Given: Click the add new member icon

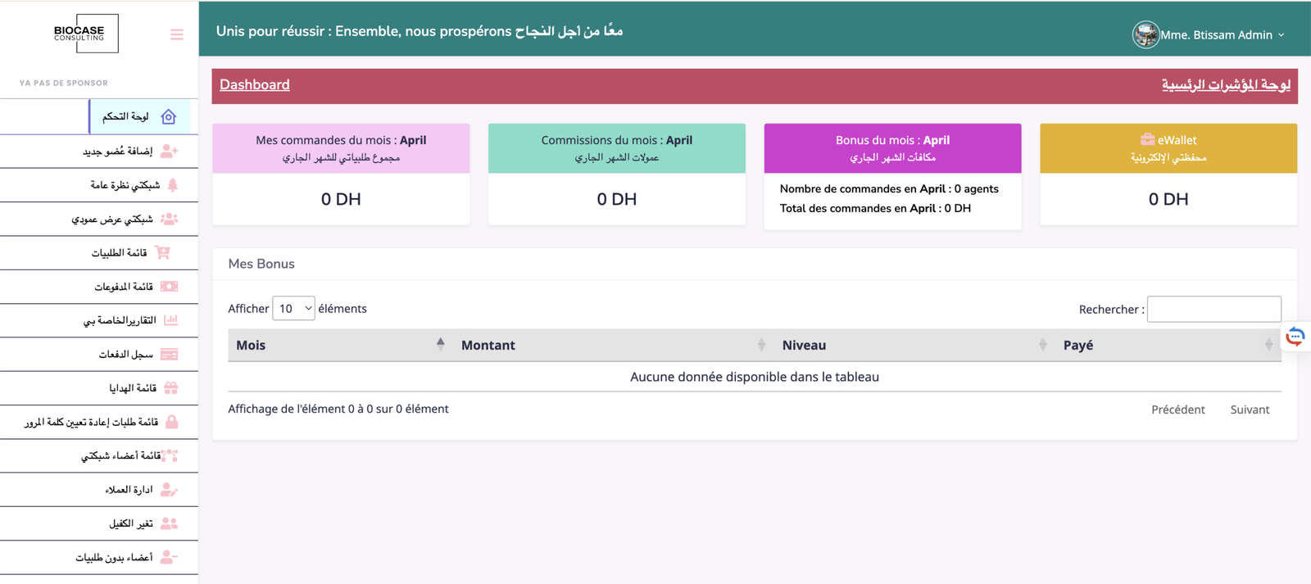Looking at the screenshot, I should tap(169, 152).
